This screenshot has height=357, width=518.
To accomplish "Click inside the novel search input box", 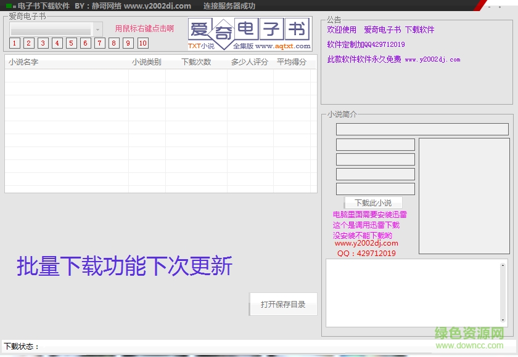I will 52,28.
